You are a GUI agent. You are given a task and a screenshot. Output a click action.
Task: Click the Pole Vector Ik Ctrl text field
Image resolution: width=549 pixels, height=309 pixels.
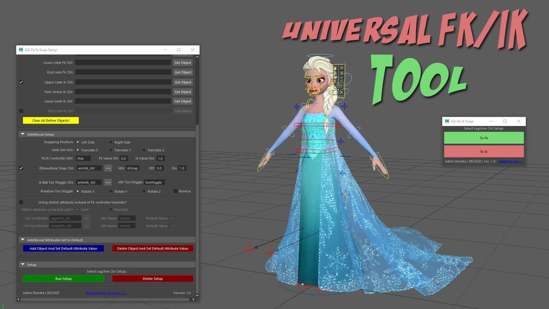[x=123, y=92]
